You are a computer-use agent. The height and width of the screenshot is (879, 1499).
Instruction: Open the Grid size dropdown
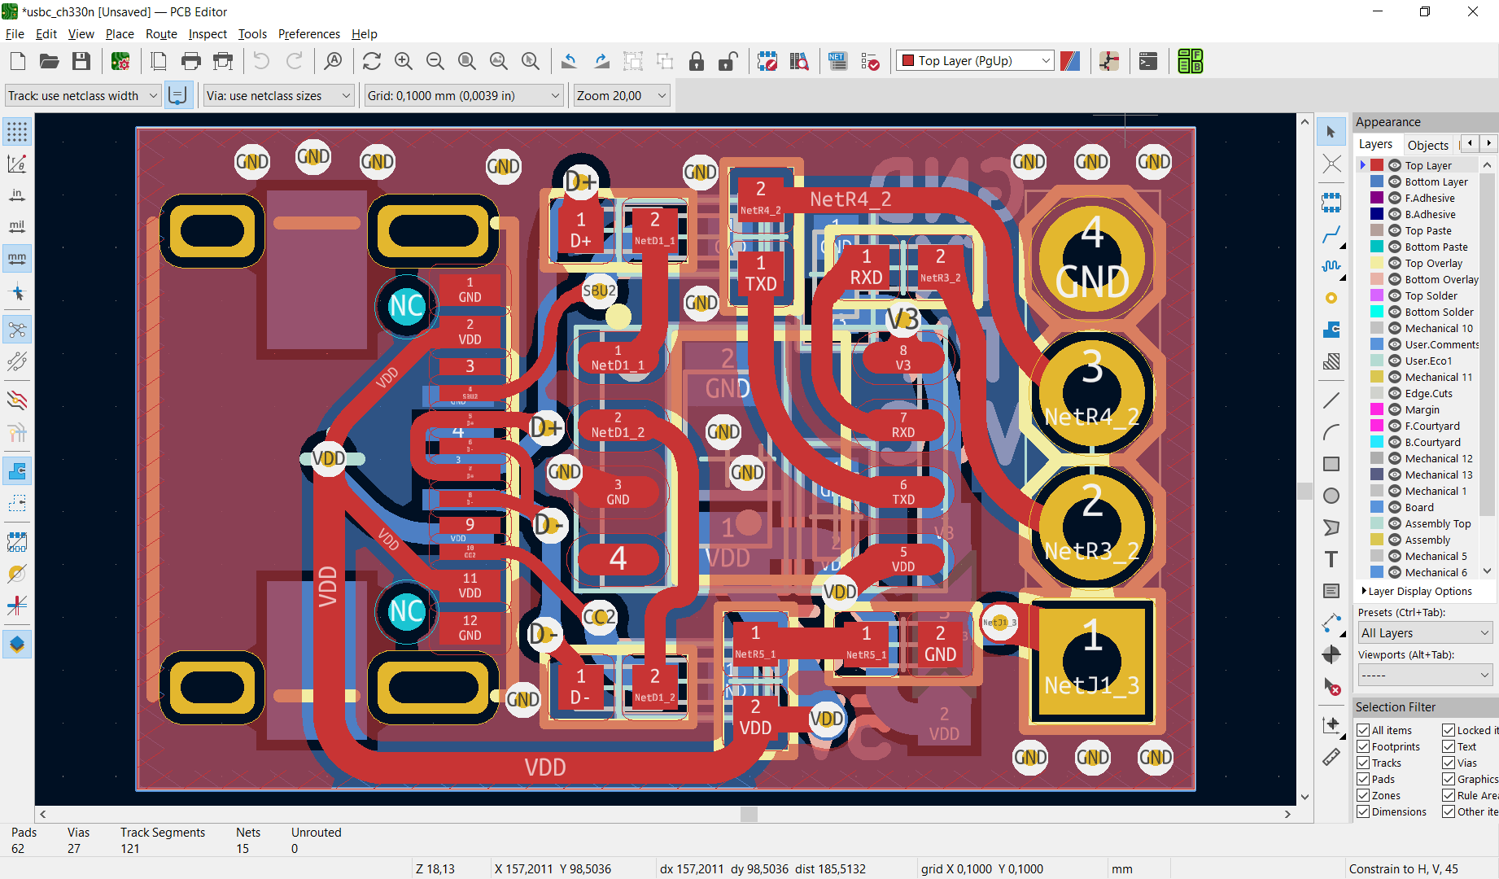[463, 95]
